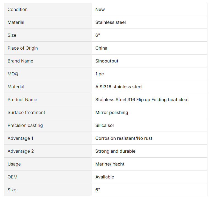Click the 'Strong and durable' value
The width and height of the screenshot is (211, 199).
(x=116, y=151)
